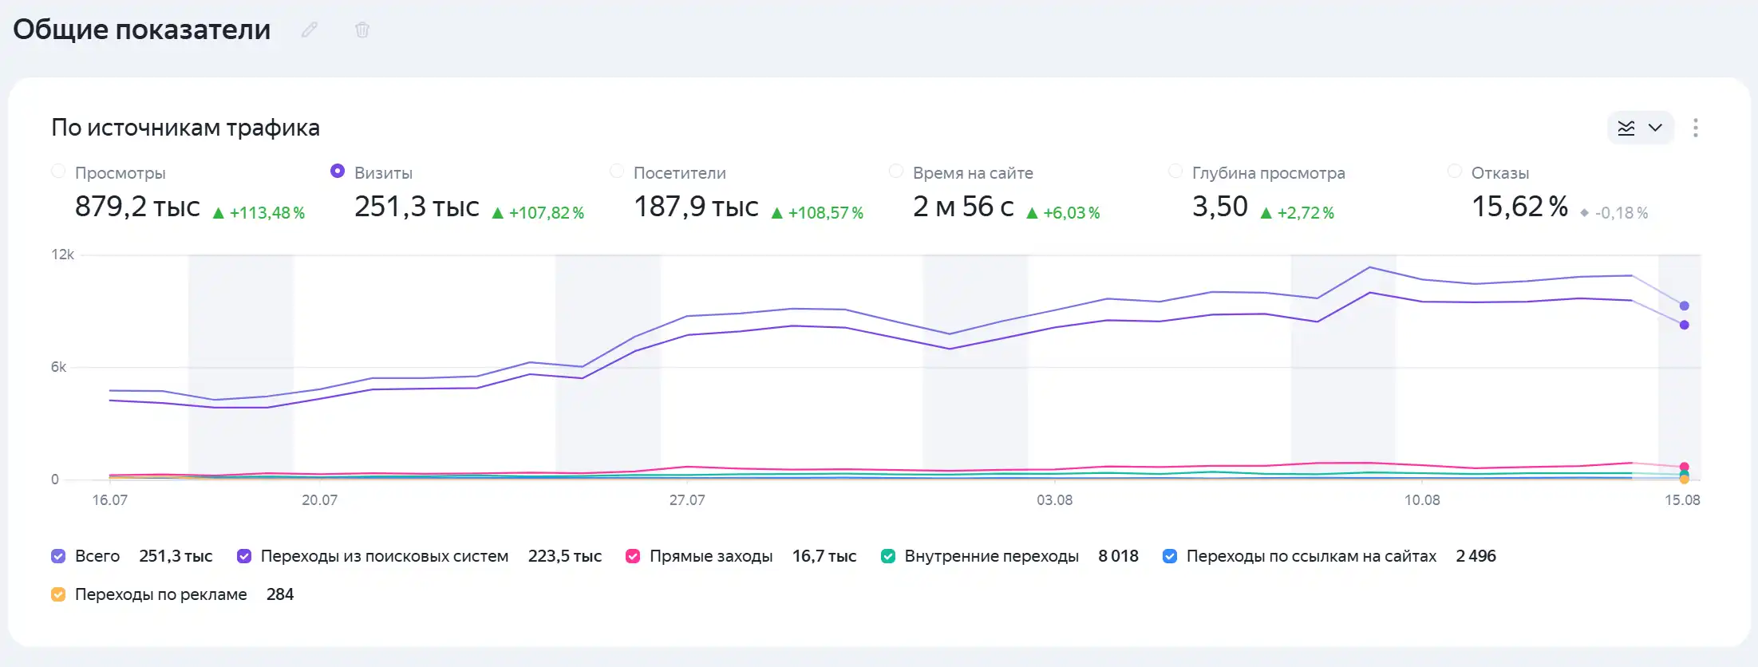Click the 6k y-axis label
Screen dimensions: 1758x667
pyautogui.click(x=58, y=367)
